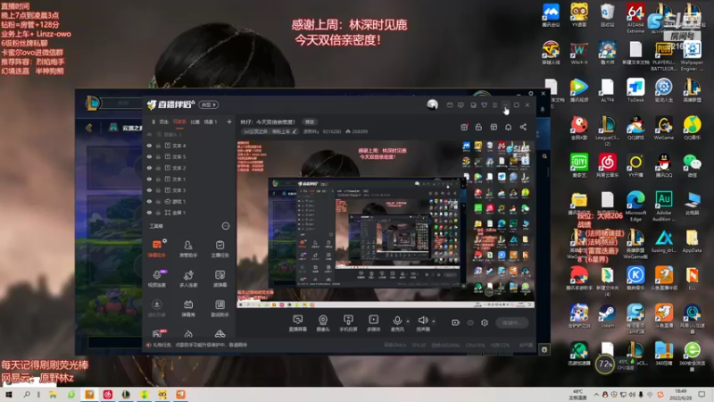Image resolution: width=714 pixels, height=402 pixels.
Task: Open the Steam desktop shortcut
Action: (607, 316)
